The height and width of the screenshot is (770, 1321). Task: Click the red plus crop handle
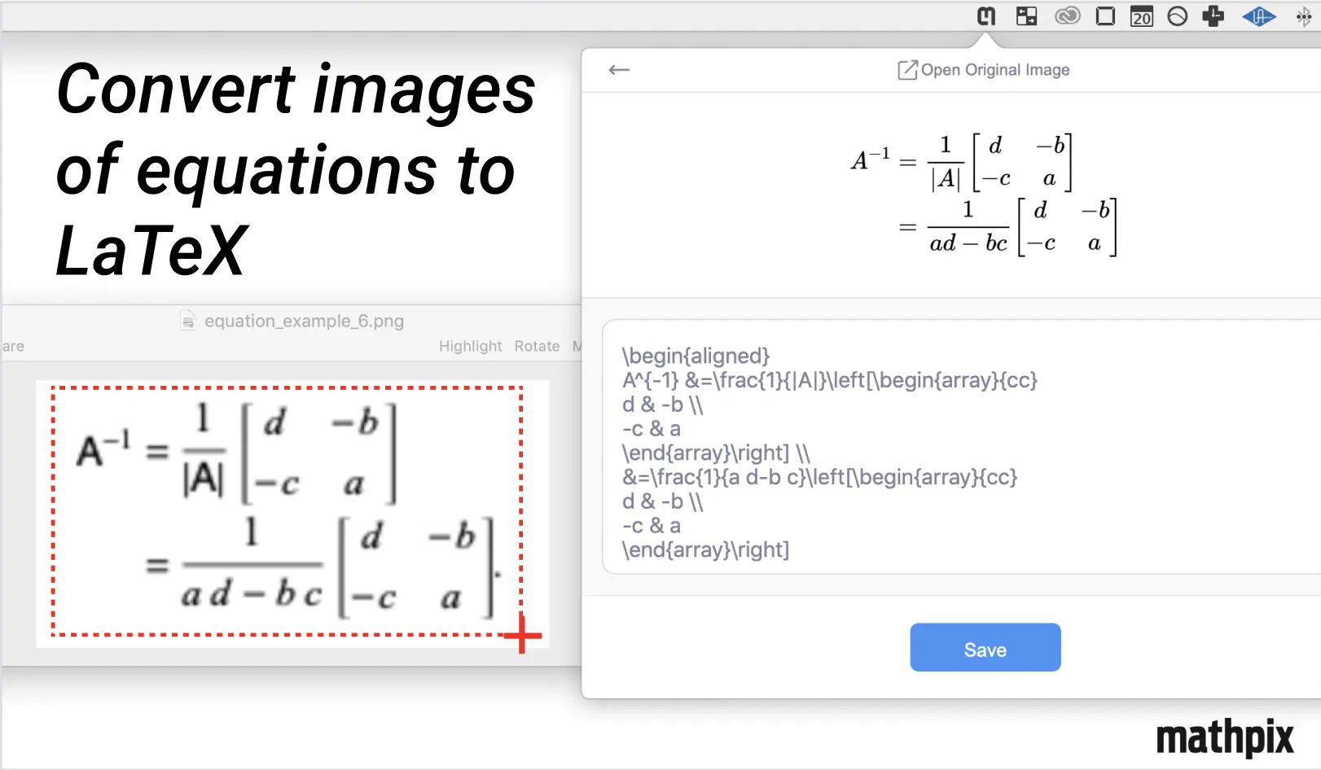(x=522, y=636)
